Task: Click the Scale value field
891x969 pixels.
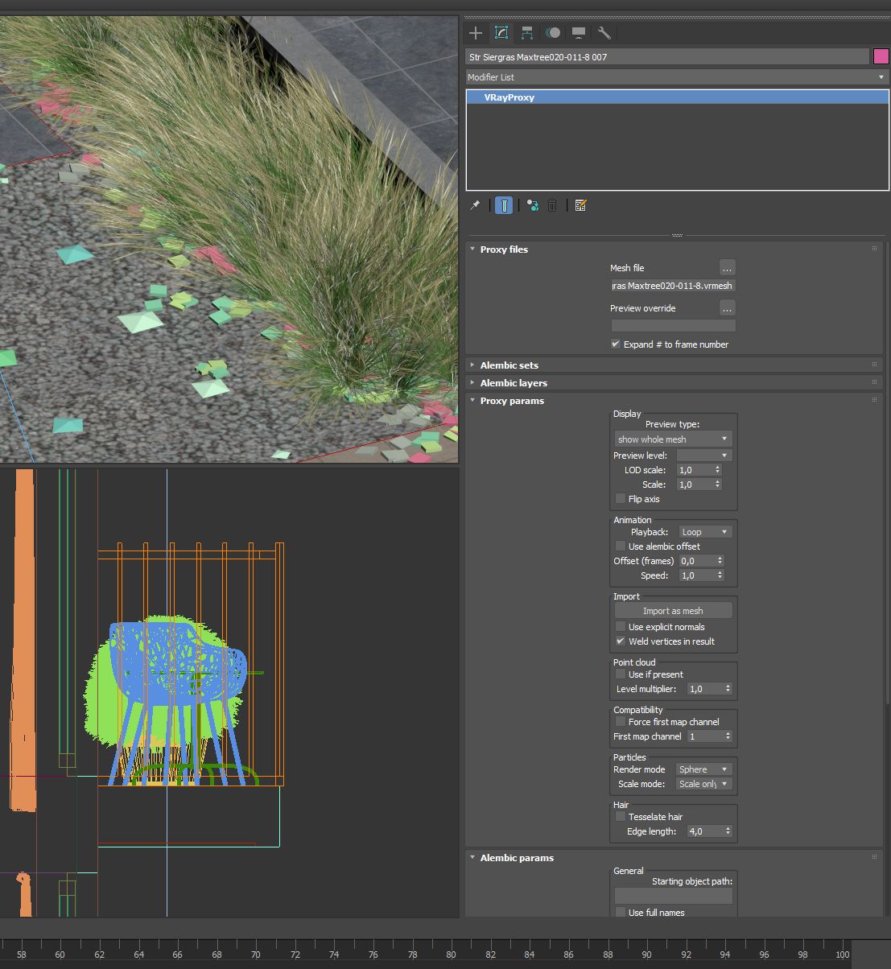Action: 695,484
